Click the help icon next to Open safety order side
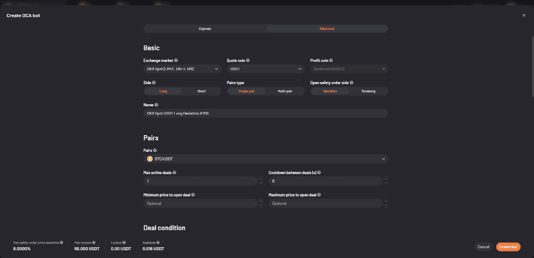The image size is (534, 258). (352, 83)
